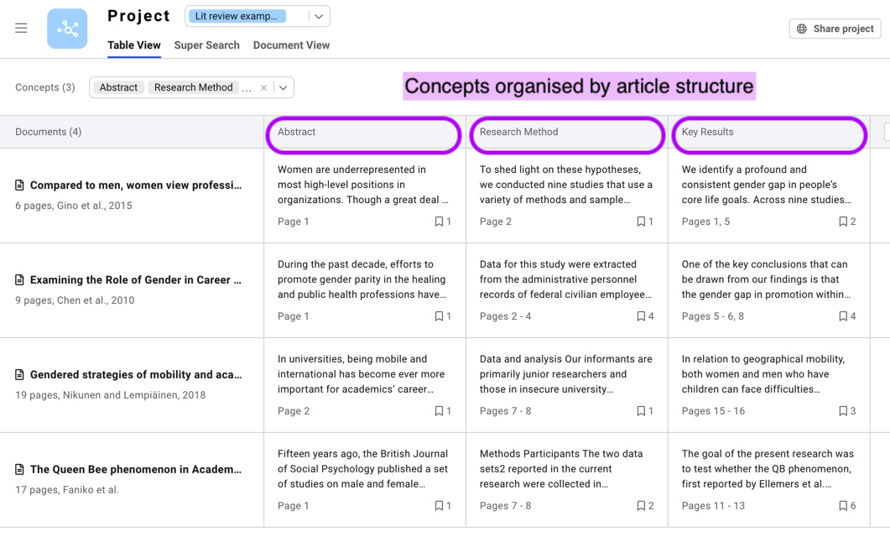Click Pages 1, 5 reference

(x=705, y=222)
